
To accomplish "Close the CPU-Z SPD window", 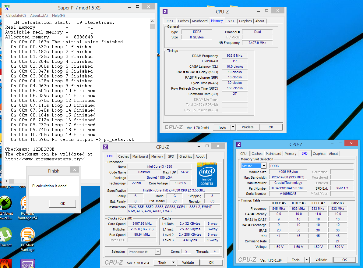I will click(x=351, y=143).
